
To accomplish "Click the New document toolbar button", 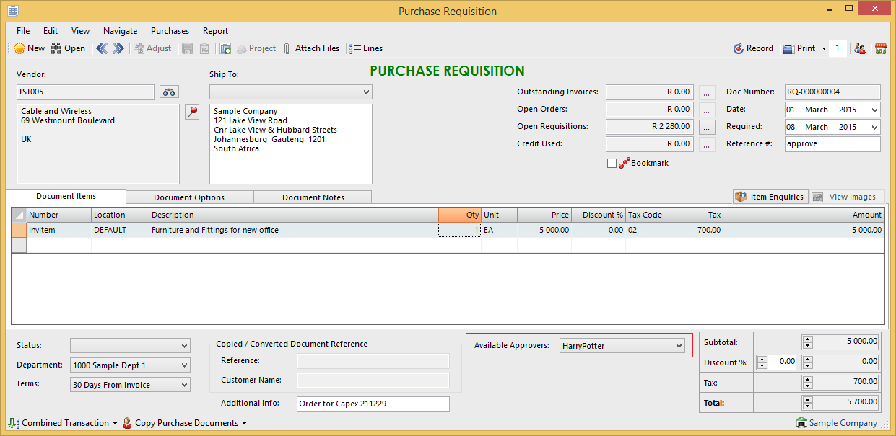I will [29, 48].
